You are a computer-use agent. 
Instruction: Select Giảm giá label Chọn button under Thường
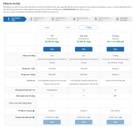[115, 122]
